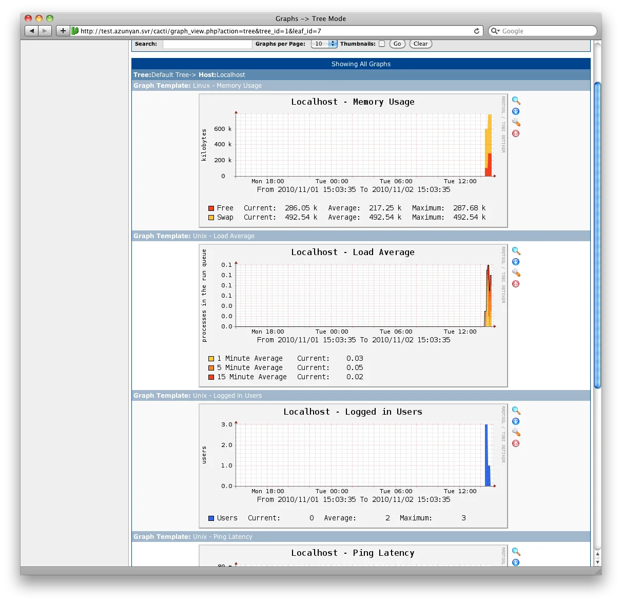This screenshot has height=603, width=622.
Task: Zoom the Memory Usage graph with magnifier icon
Action: tap(516, 101)
